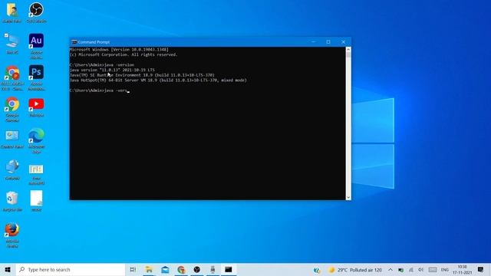Viewport: 491px width, 276px height.
Task: Open the volume control in the tray
Action: [x=421, y=270]
